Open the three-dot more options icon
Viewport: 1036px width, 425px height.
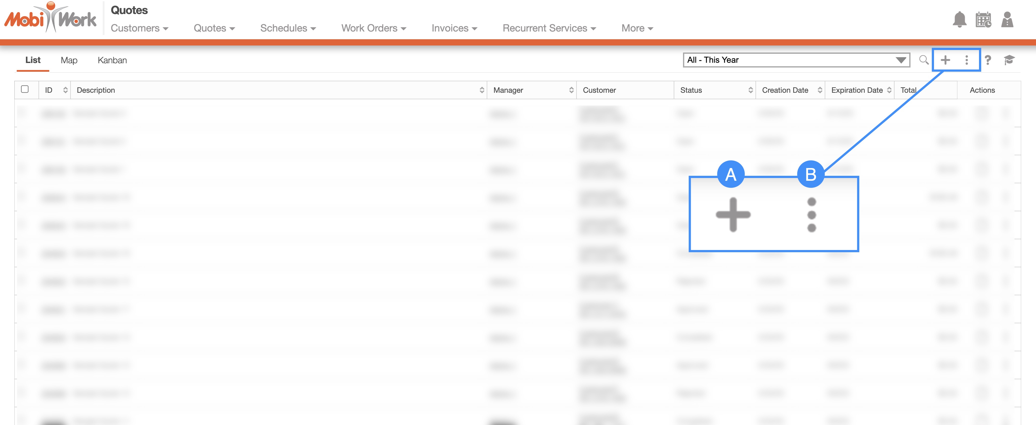pos(966,60)
